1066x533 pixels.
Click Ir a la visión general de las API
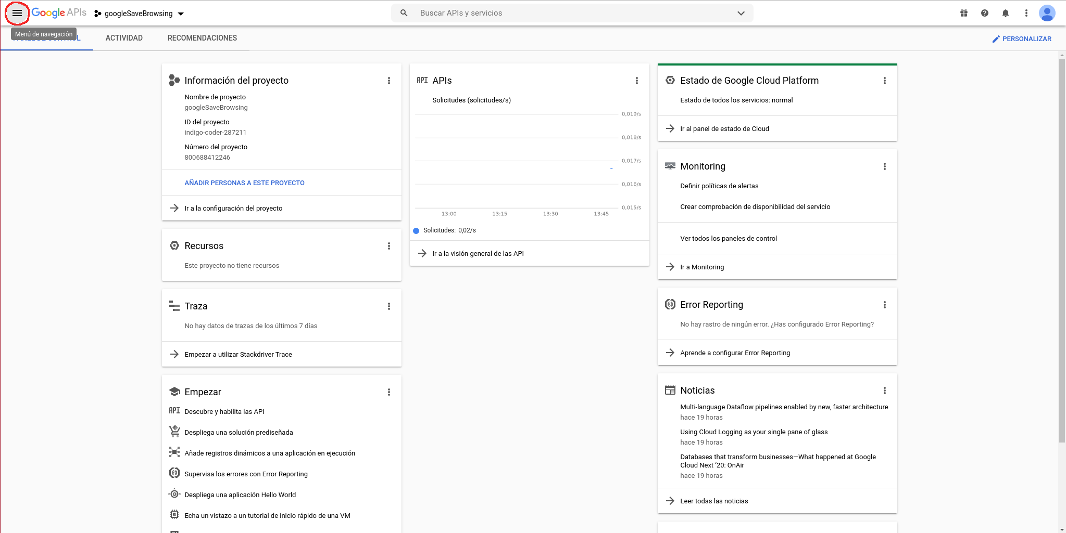tap(478, 254)
